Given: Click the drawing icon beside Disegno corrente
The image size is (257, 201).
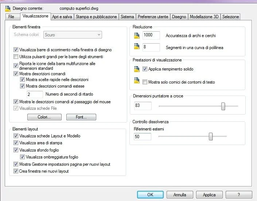Looking at the screenshot, I should click(x=8, y=8).
